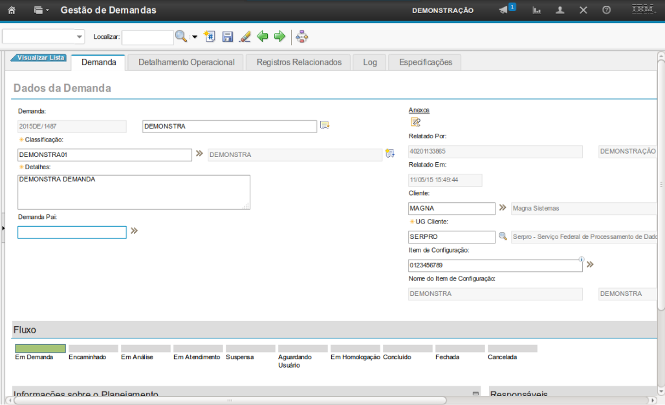Click the horizontal scrollbar at the bottom

click(x=228, y=400)
